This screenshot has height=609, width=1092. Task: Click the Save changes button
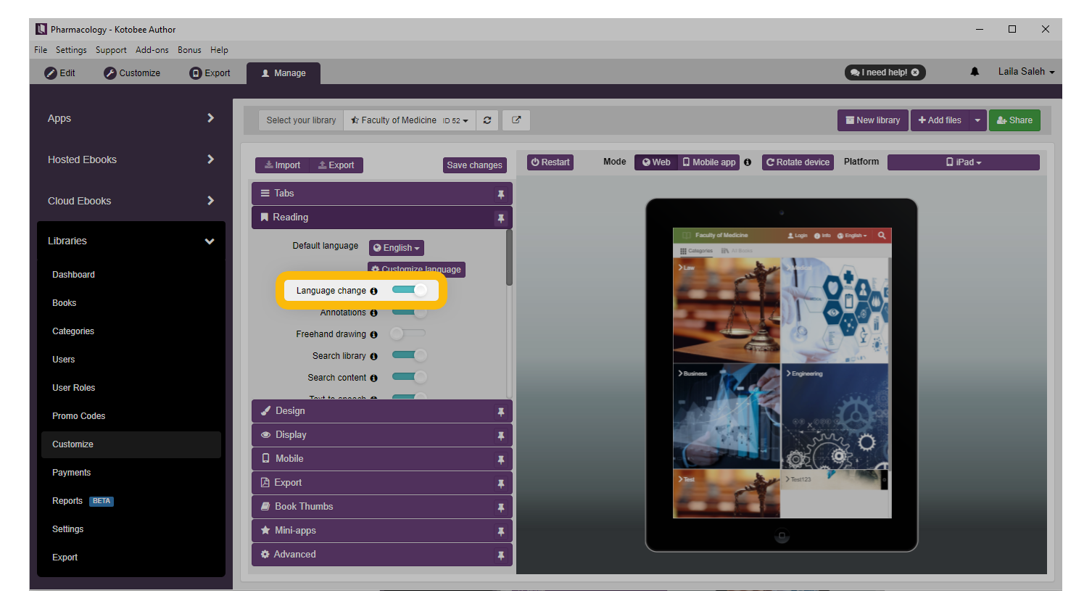pos(474,165)
